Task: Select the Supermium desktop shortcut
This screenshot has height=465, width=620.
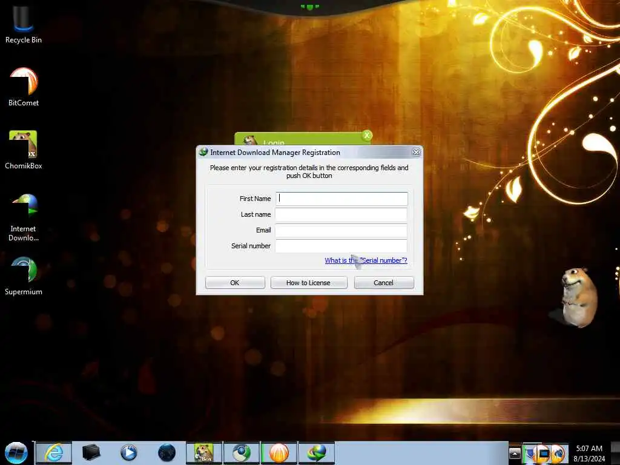Action: click(24, 276)
